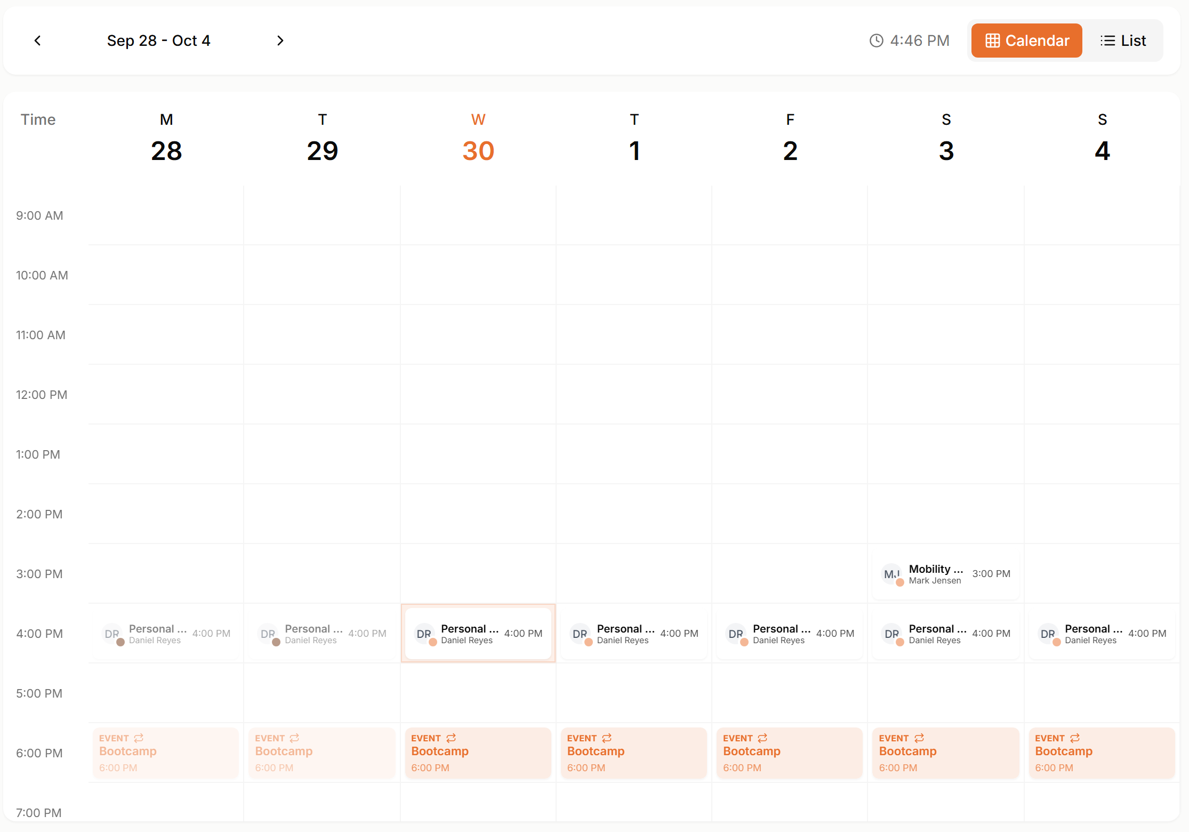Click recurring icon on Sunday 4 Bootcamp
This screenshot has height=832, width=1189.
click(x=1075, y=738)
